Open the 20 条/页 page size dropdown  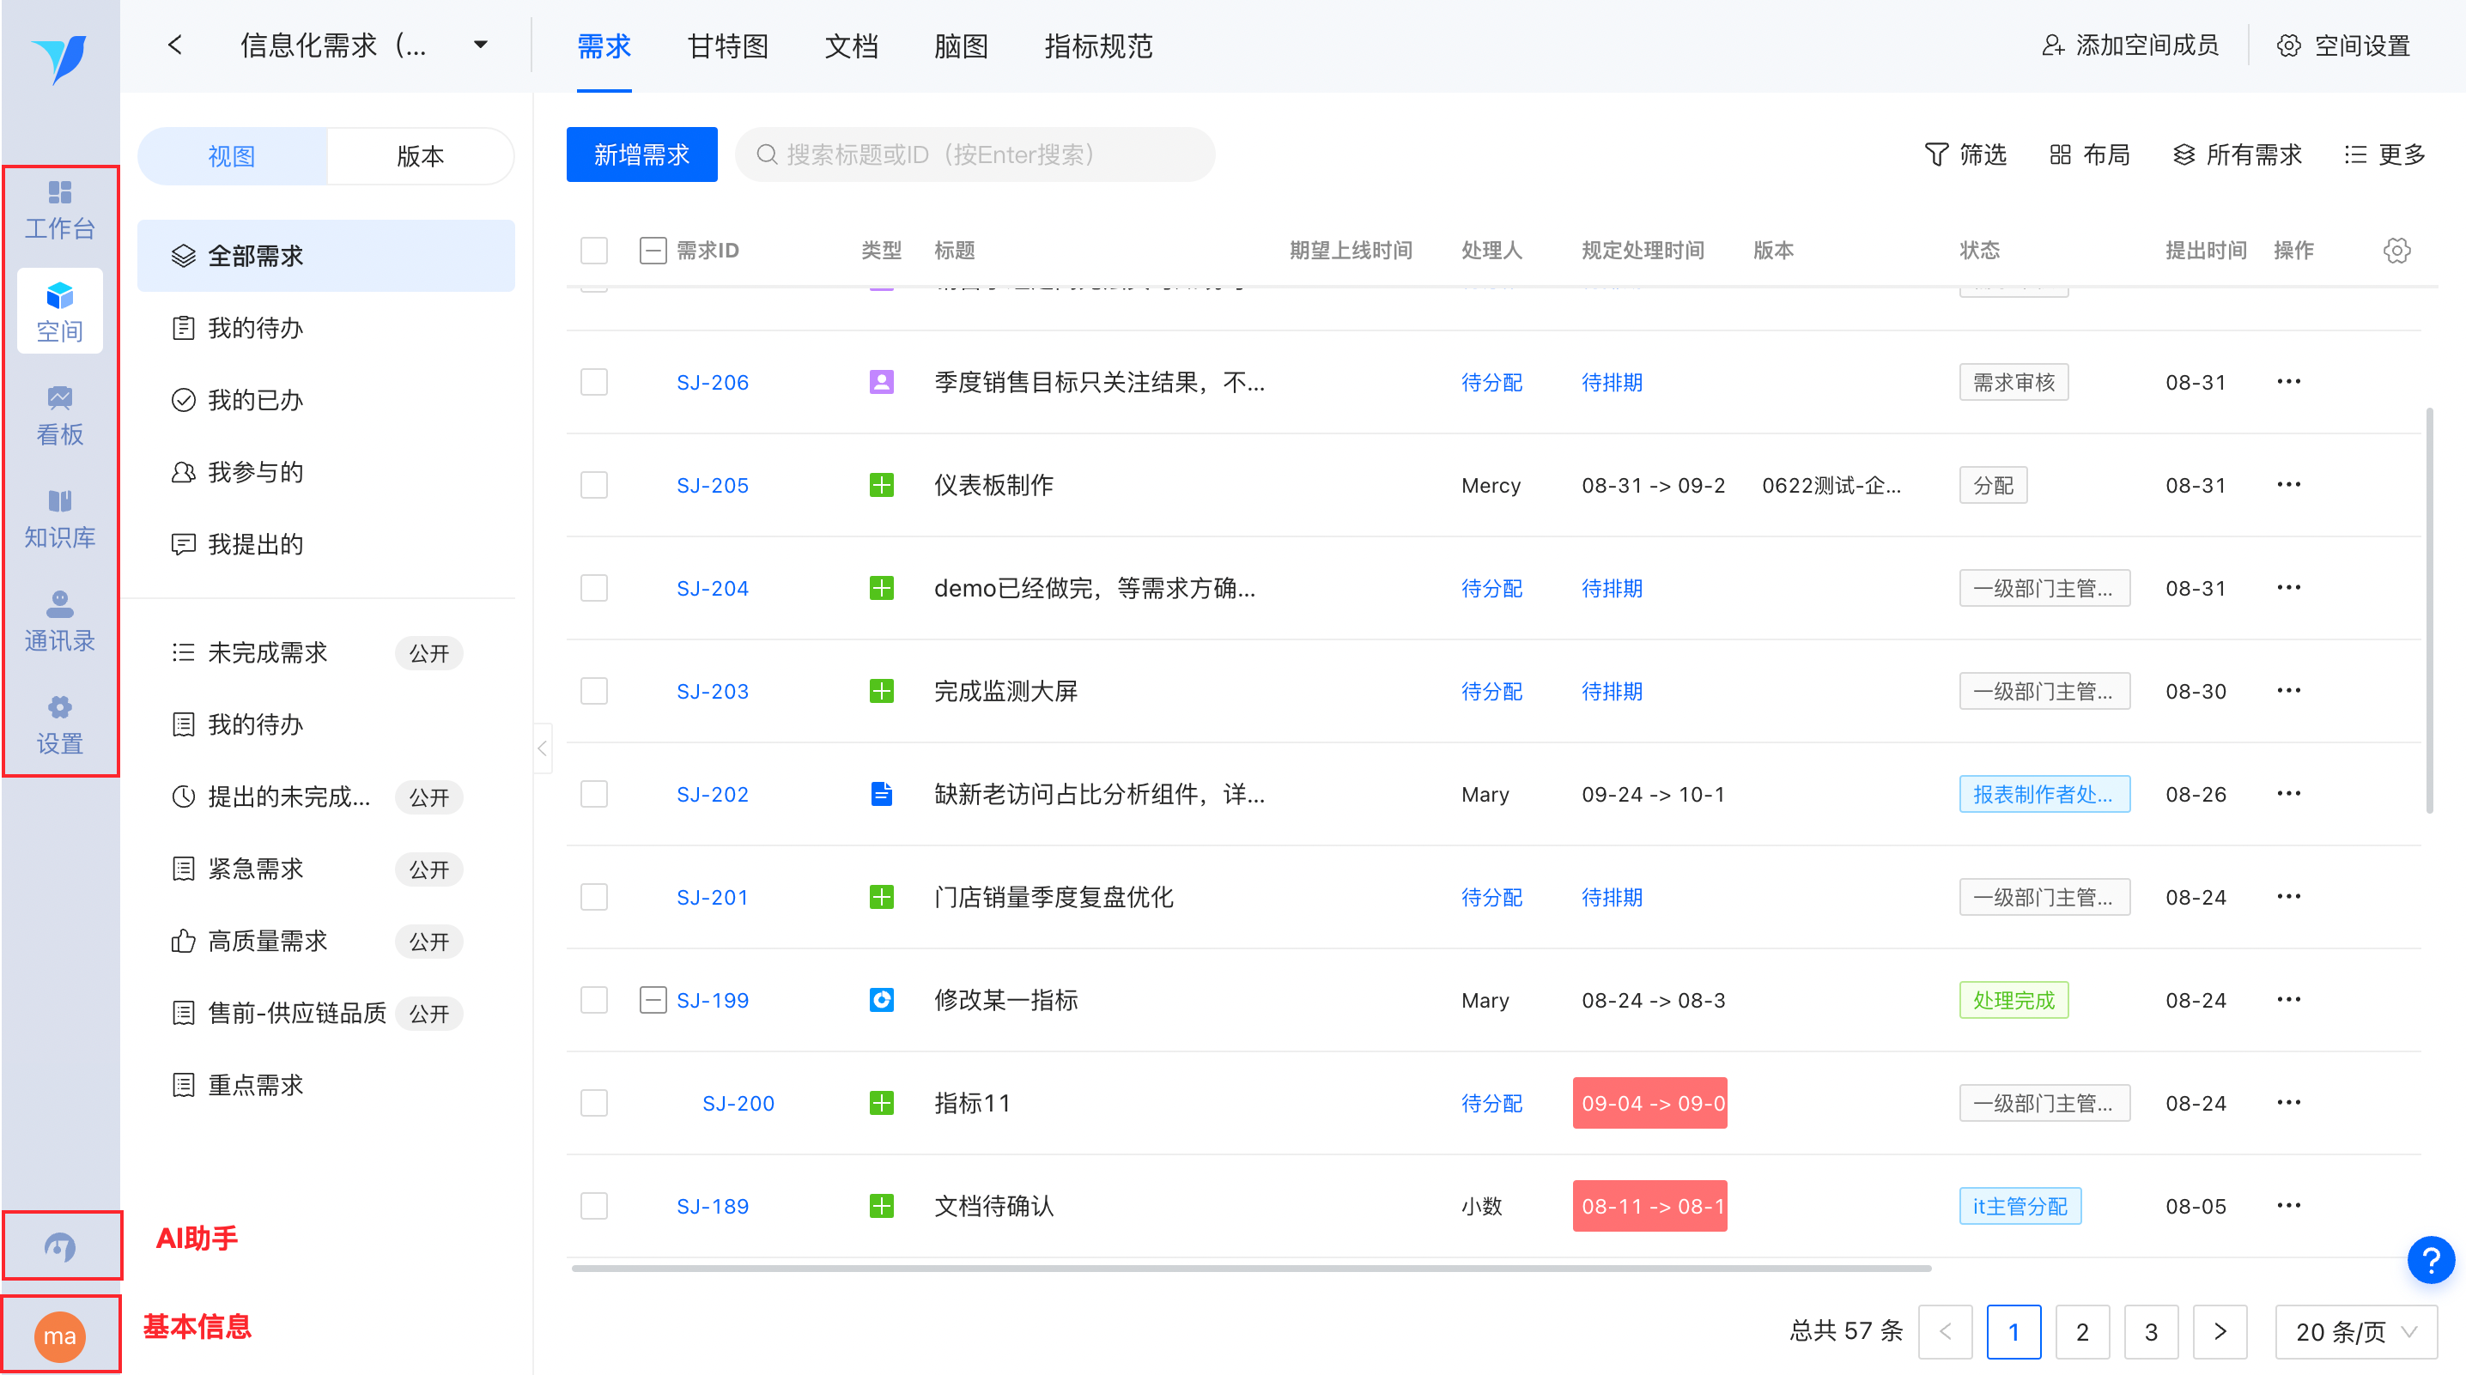click(2355, 1331)
